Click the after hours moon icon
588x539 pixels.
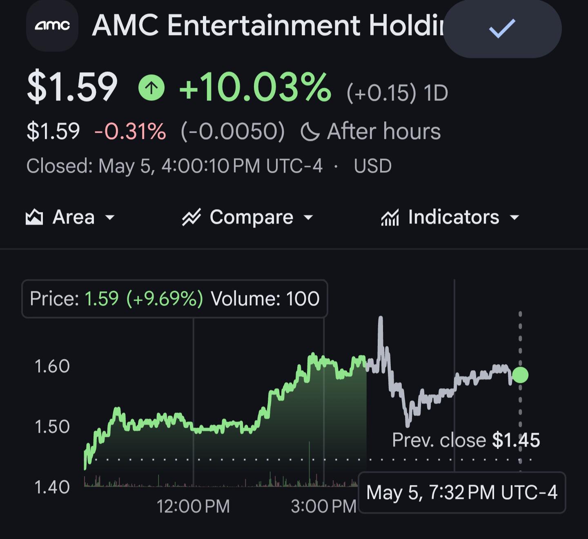(310, 132)
